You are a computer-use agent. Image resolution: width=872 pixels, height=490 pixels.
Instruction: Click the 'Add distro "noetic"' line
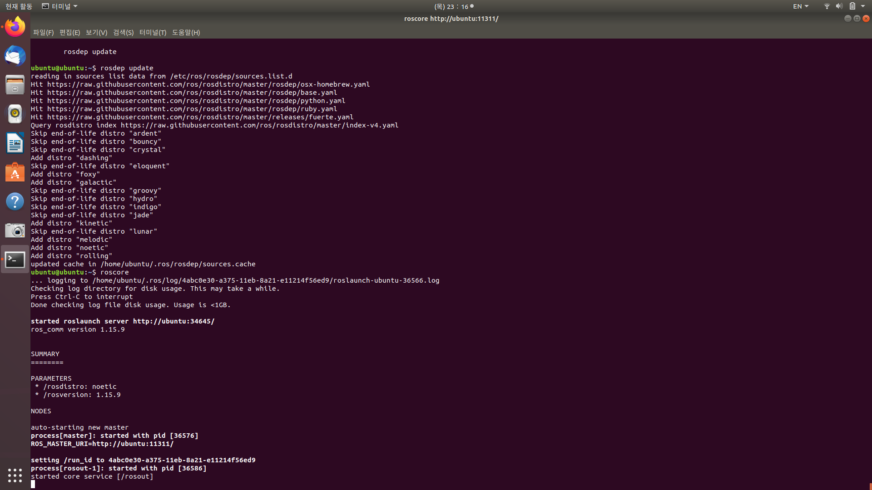pyautogui.click(x=69, y=248)
